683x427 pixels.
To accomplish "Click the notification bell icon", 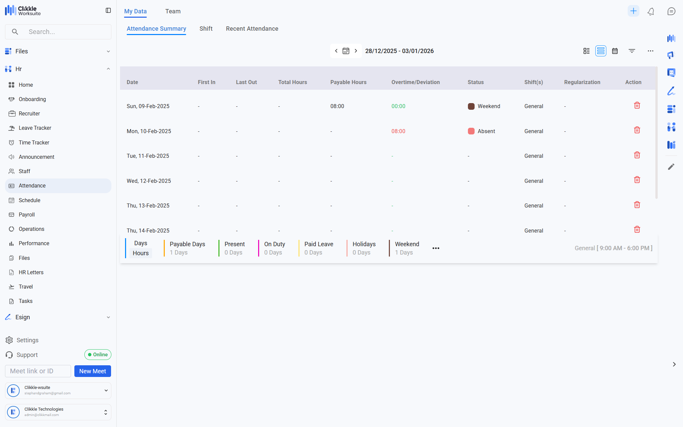I will tap(651, 11).
